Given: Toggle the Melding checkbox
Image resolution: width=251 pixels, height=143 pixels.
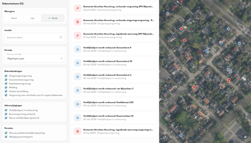Looking at the screenshot, I should click(x=6, y=87).
